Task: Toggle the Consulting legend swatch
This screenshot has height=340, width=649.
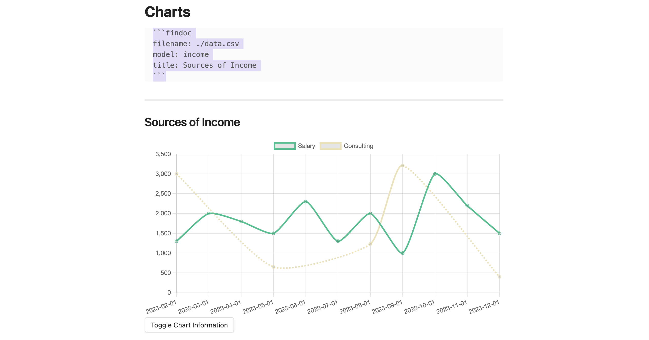Action: click(x=330, y=146)
